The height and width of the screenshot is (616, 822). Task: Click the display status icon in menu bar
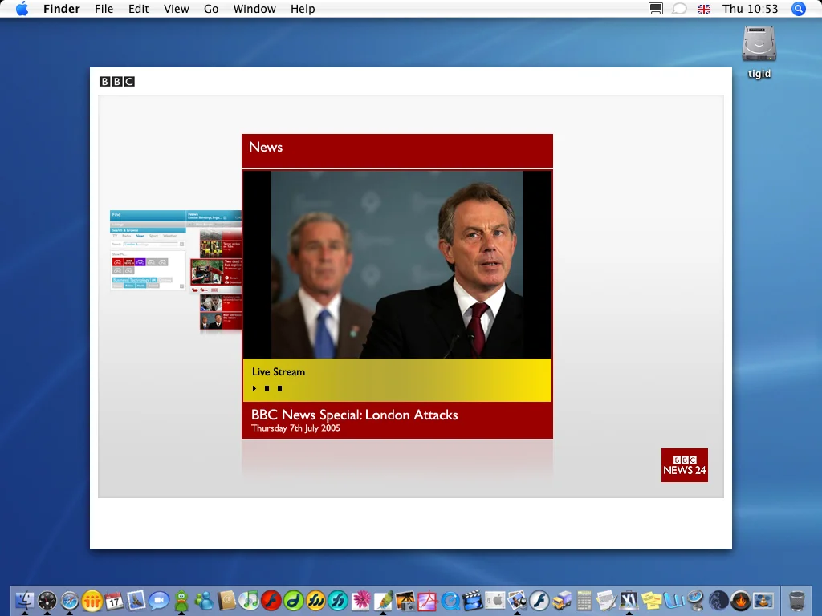[656, 9]
